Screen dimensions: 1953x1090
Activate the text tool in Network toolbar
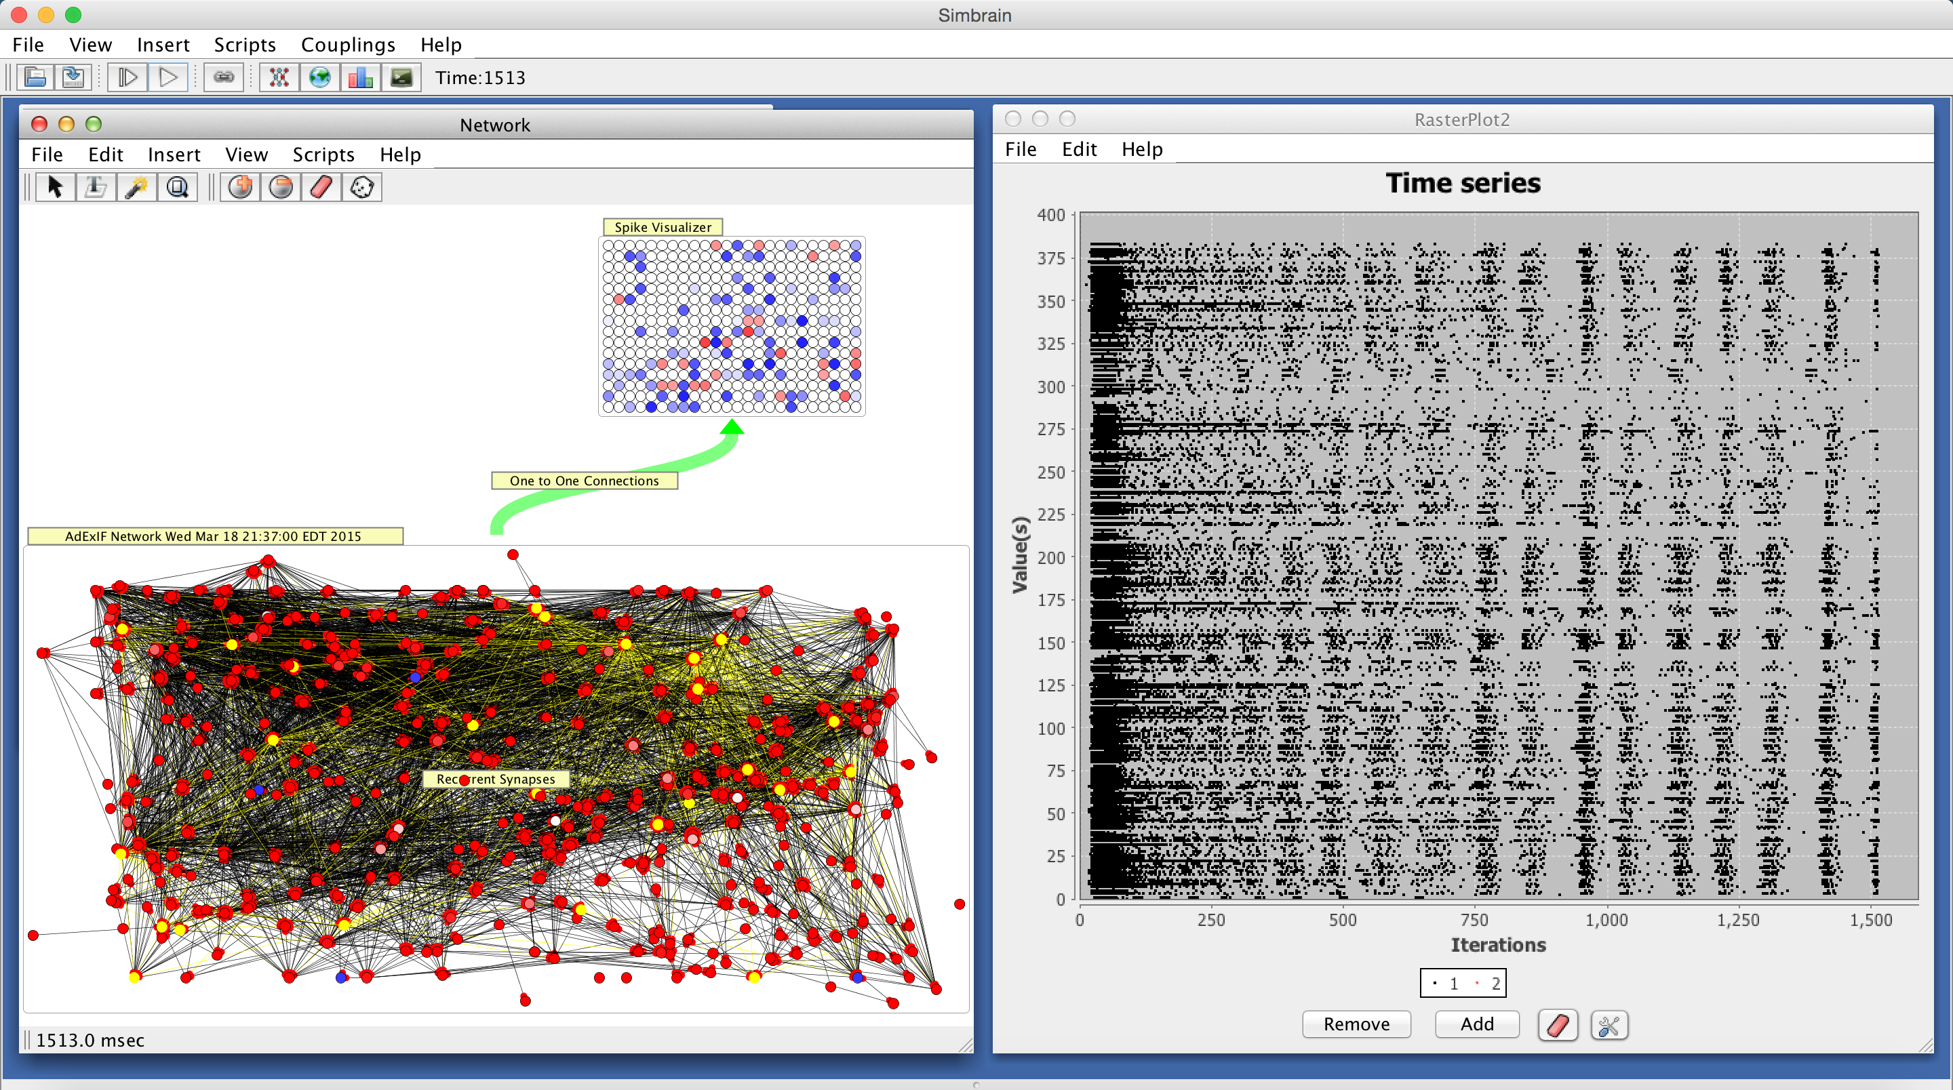(96, 187)
